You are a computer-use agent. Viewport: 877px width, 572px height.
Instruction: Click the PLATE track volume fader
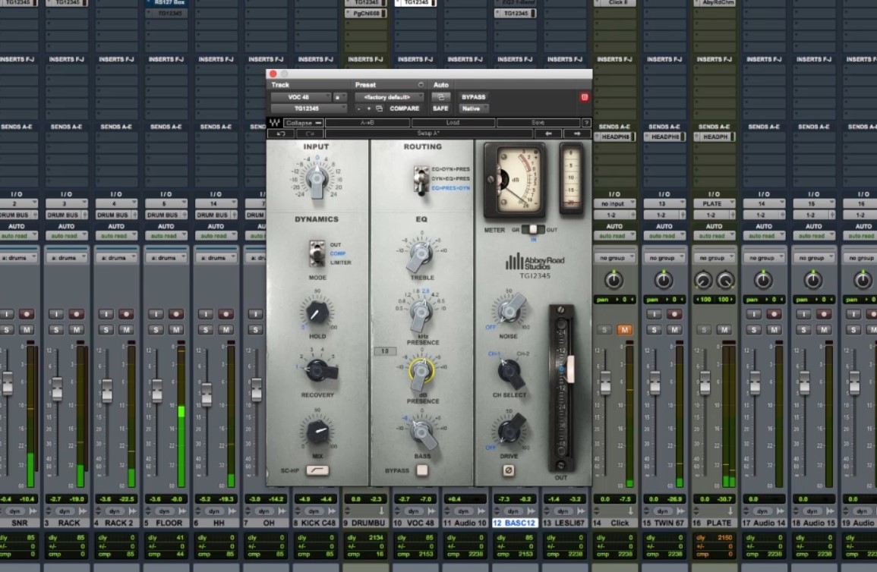pos(705,383)
